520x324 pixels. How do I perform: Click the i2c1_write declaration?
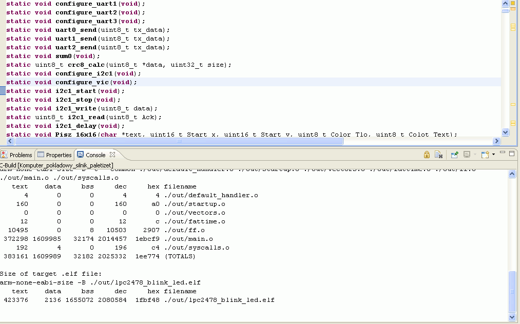coord(82,108)
